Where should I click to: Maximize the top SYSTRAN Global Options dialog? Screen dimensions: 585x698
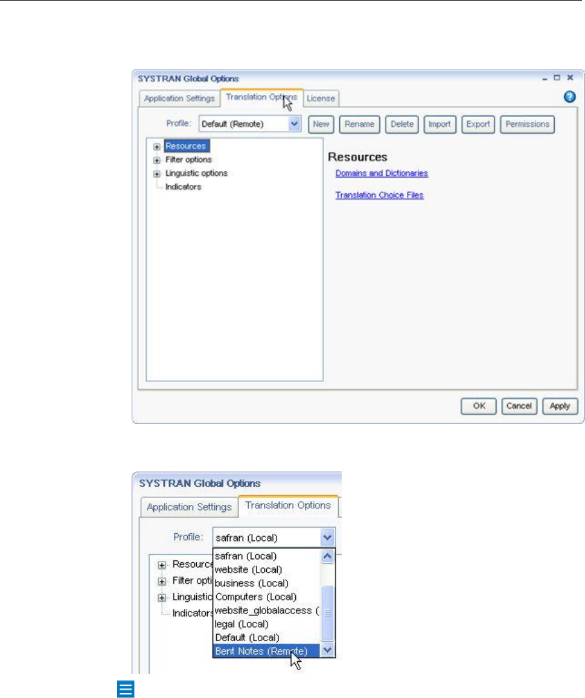click(557, 77)
